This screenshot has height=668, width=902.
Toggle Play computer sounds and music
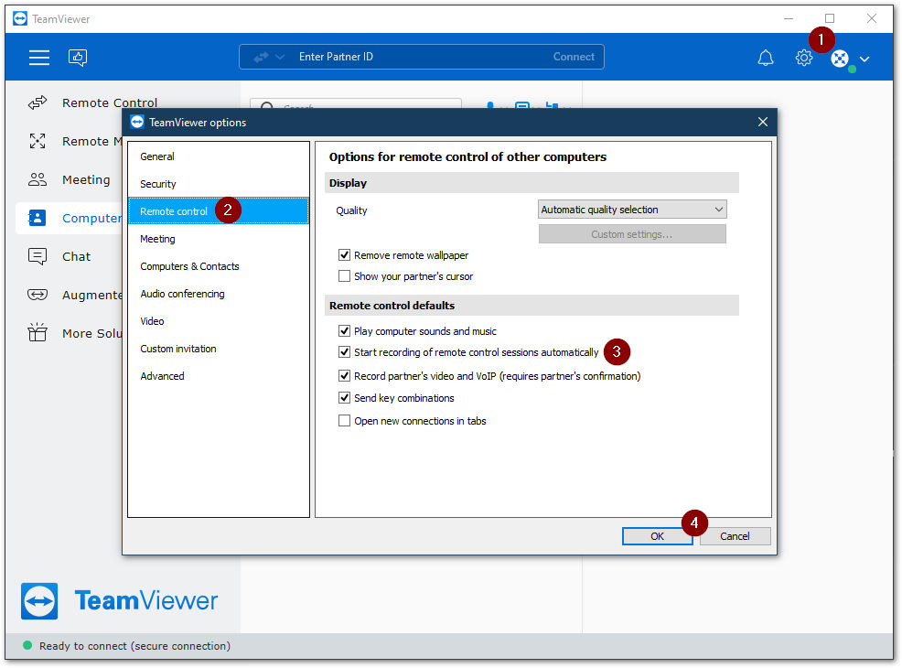tap(344, 331)
